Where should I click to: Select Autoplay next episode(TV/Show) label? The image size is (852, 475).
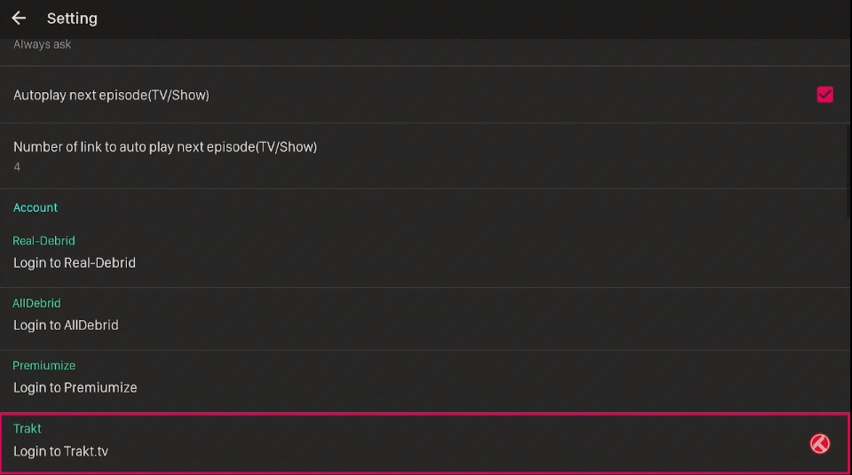pos(112,95)
